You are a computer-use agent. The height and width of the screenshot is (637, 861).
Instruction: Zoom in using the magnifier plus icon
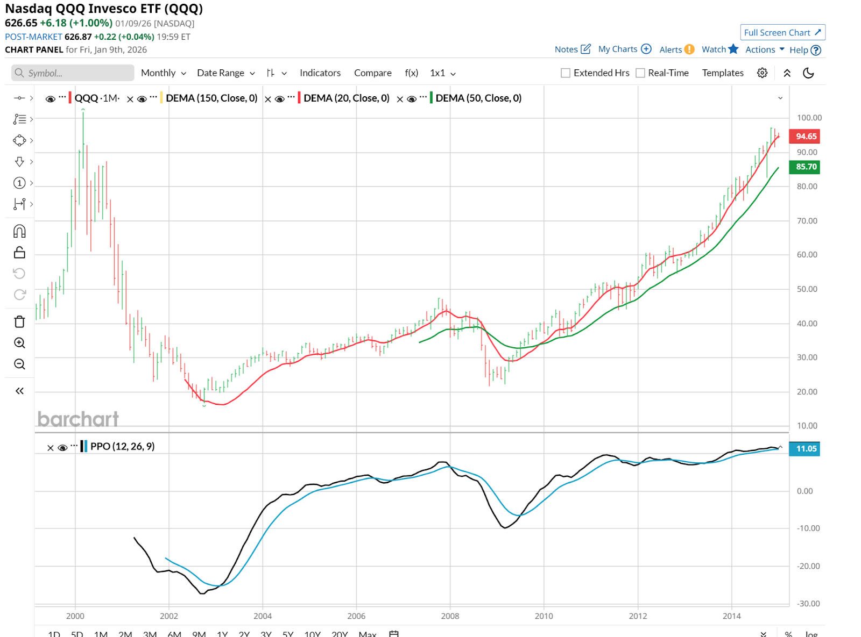(19, 343)
